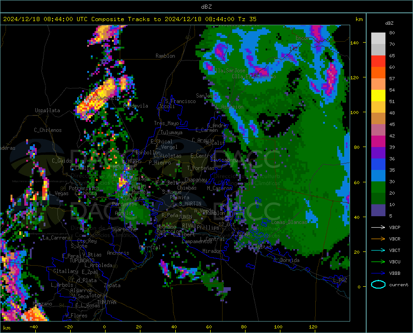Image resolution: width=413 pixels, height=333 pixels.
Task: Click the 'S_MARTIN' map label
Action: click(x=190, y=204)
